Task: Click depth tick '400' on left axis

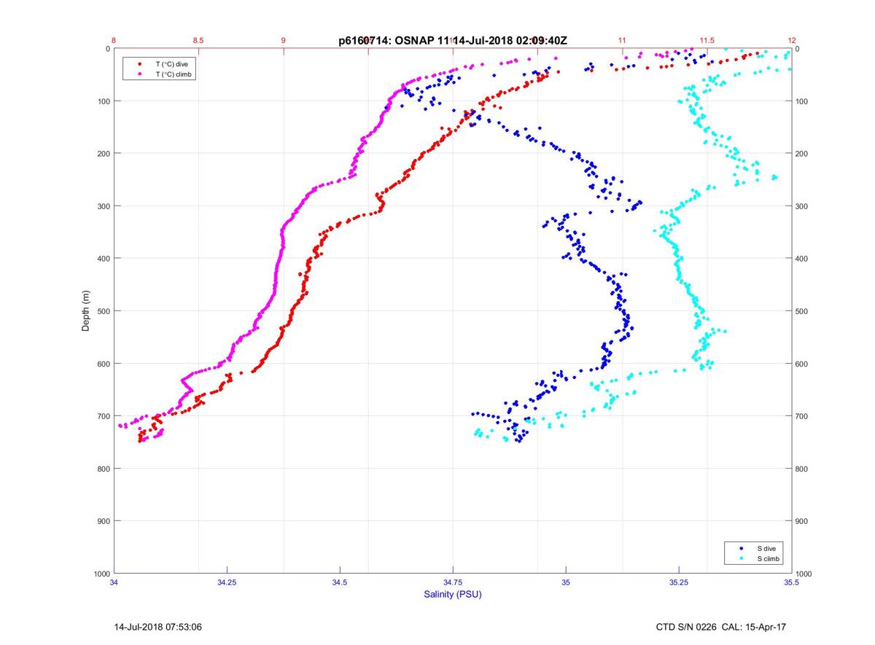Action: click(103, 258)
